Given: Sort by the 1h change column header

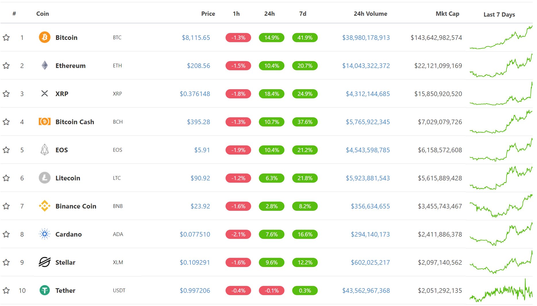Looking at the screenshot, I should pyautogui.click(x=236, y=13).
